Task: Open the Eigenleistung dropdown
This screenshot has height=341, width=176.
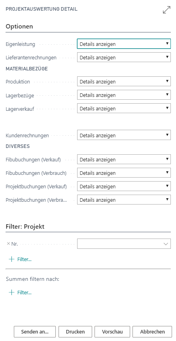Action: click(x=124, y=44)
